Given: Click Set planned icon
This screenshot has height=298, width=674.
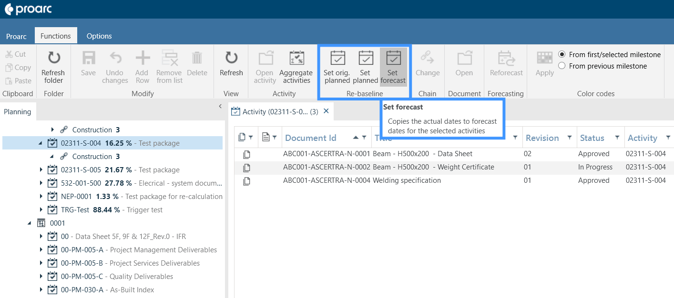Looking at the screenshot, I should click(x=366, y=58).
